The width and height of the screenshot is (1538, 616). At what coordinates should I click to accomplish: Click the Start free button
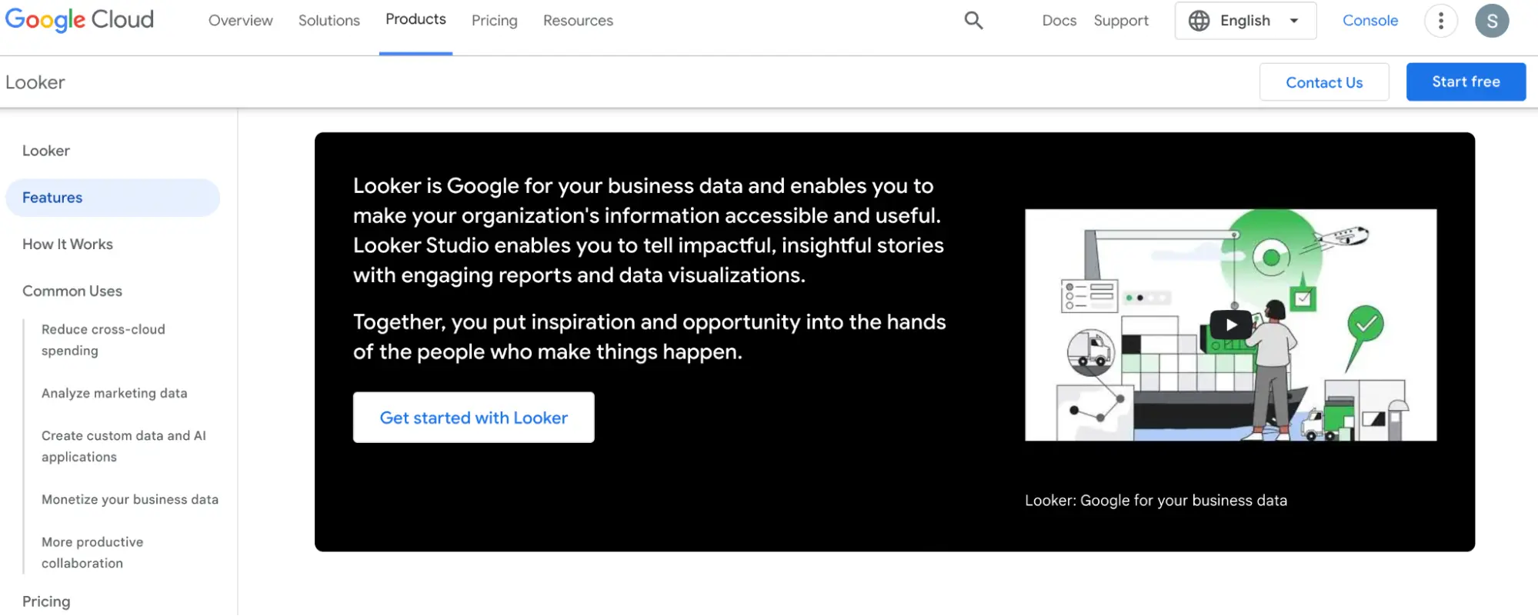point(1465,82)
